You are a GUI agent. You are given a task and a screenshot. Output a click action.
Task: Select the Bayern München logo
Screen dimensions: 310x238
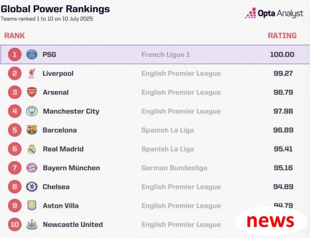pyautogui.click(x=31, y=168)
